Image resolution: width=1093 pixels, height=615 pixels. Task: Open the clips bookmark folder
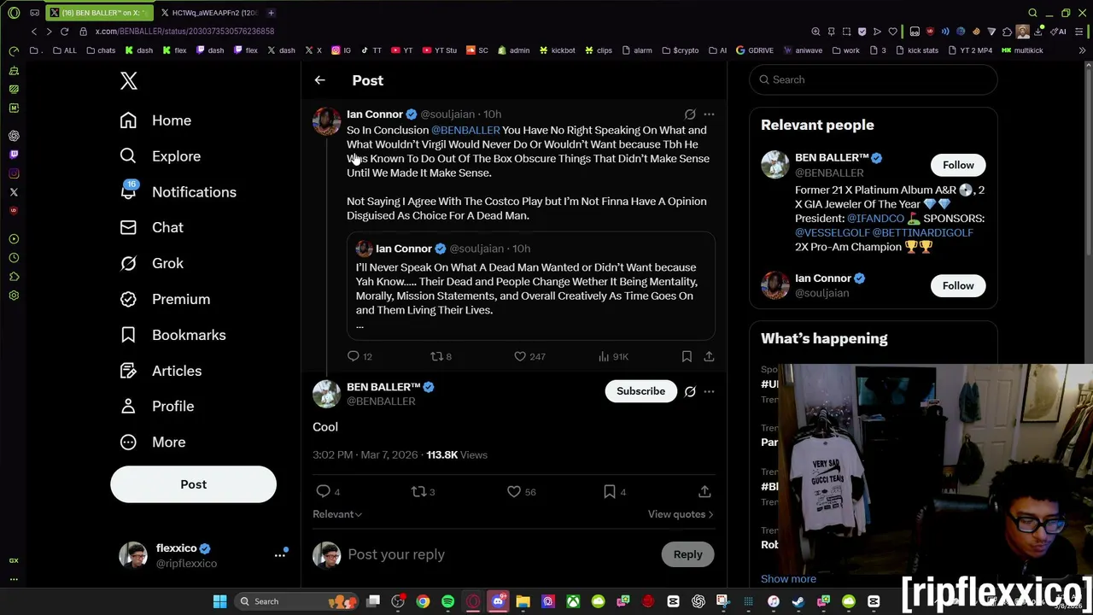(x=598, y=50)
